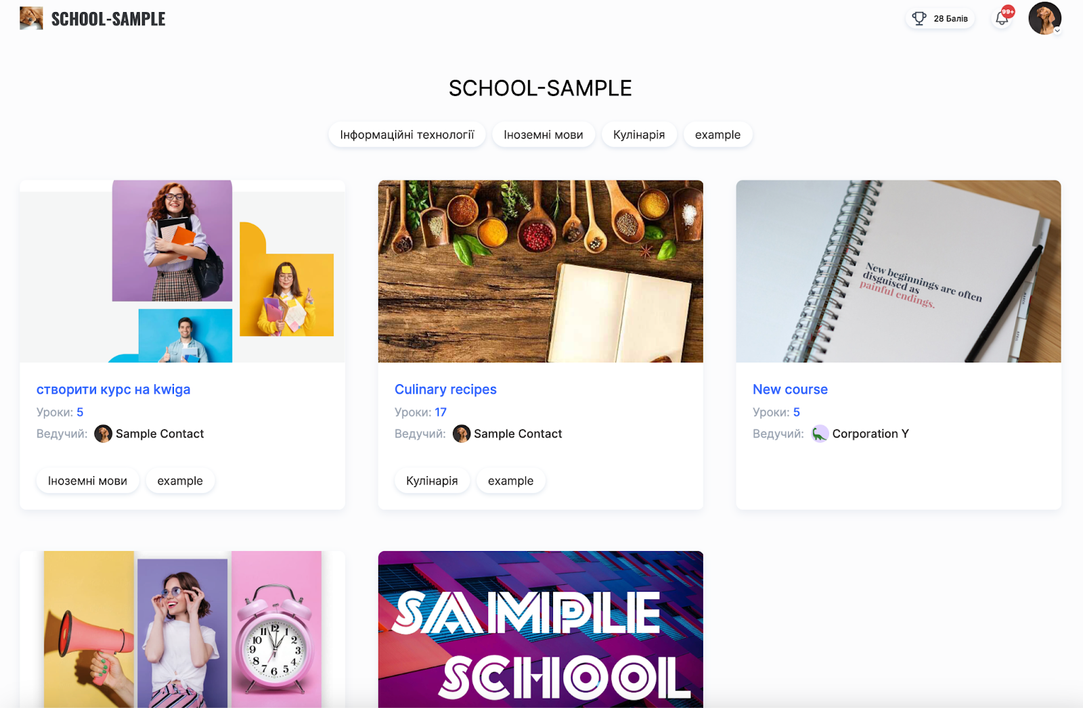Open the Culinary recipes course link
Image resolution: width=1083 pixels, height=708 pixels.
coord(445,390)
